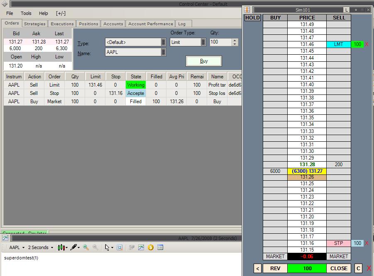Open the Help menu
Image resolution: width=374 pixels, height=276 pixels.
coord(44,13)
